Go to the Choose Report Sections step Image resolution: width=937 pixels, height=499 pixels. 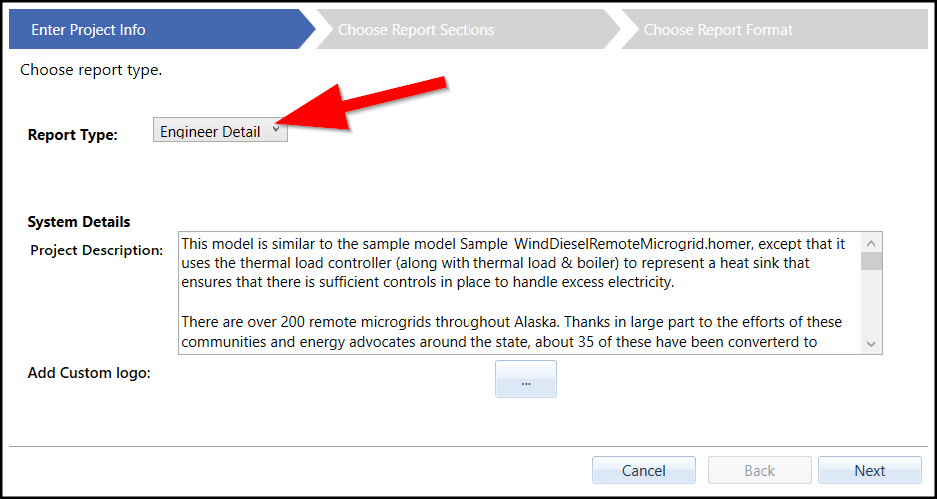[416, 29]
